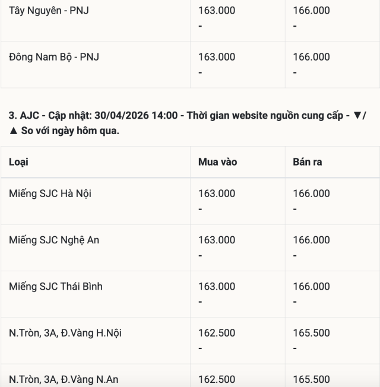Click the Miếng SJC Thái Bình sell price

click(x=311, y=287)
